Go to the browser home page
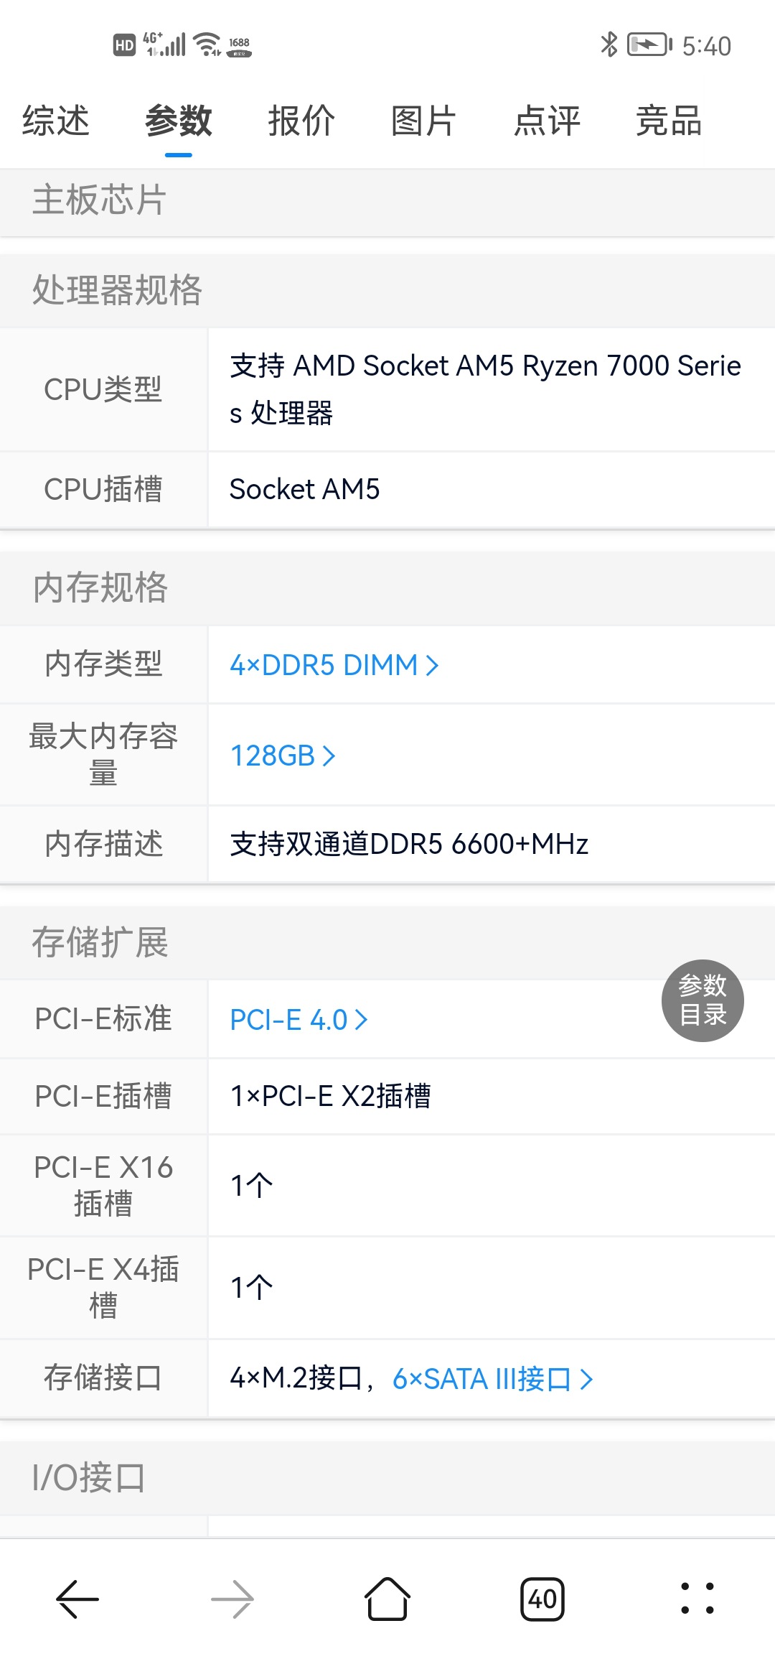775x1659 pixels. coord(387,1599)
